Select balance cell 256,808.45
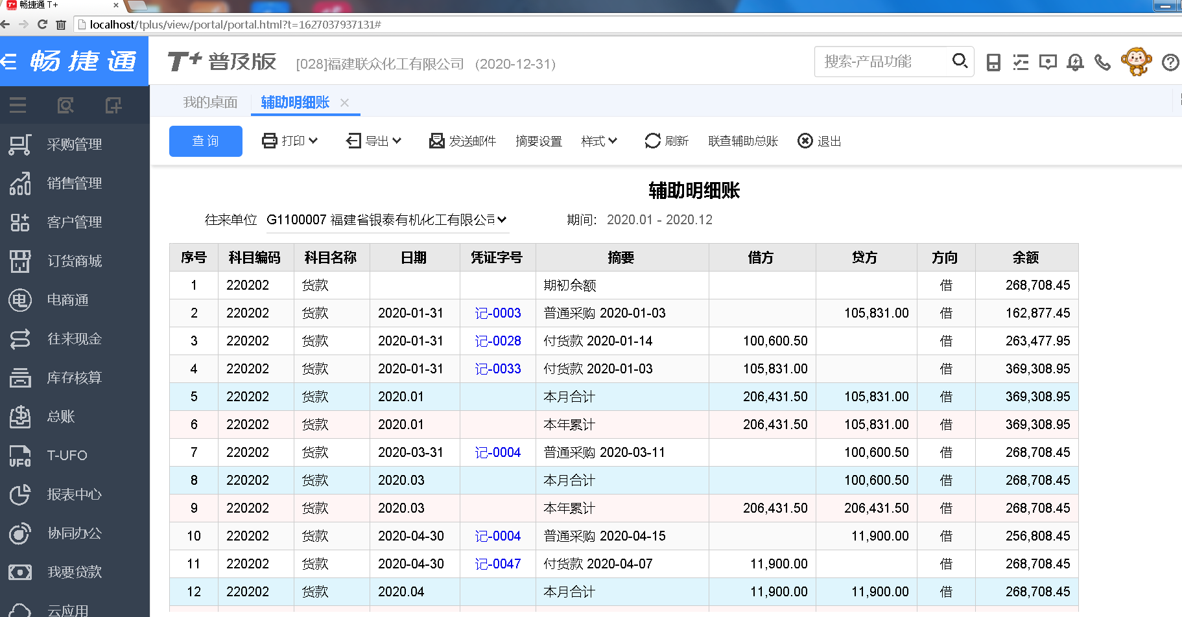 click(x=1026, y=536)
